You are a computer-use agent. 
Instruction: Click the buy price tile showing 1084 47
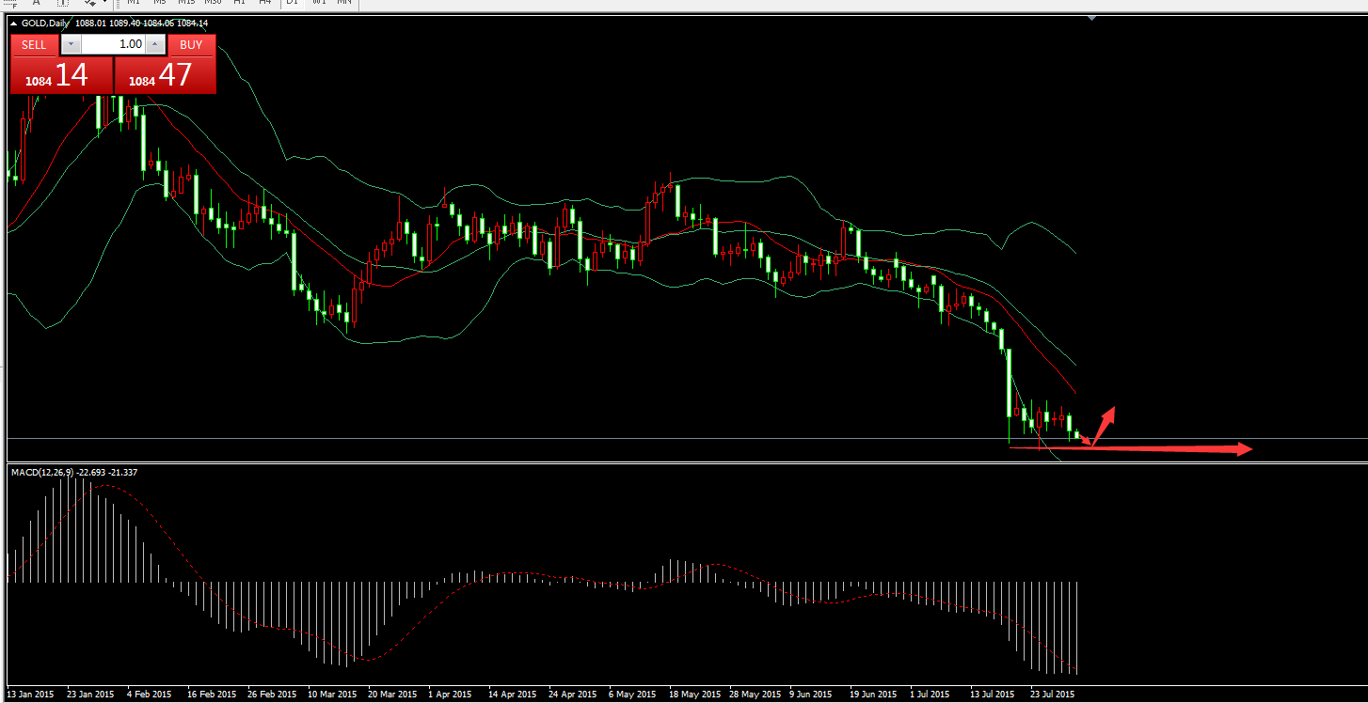(165, 75)
